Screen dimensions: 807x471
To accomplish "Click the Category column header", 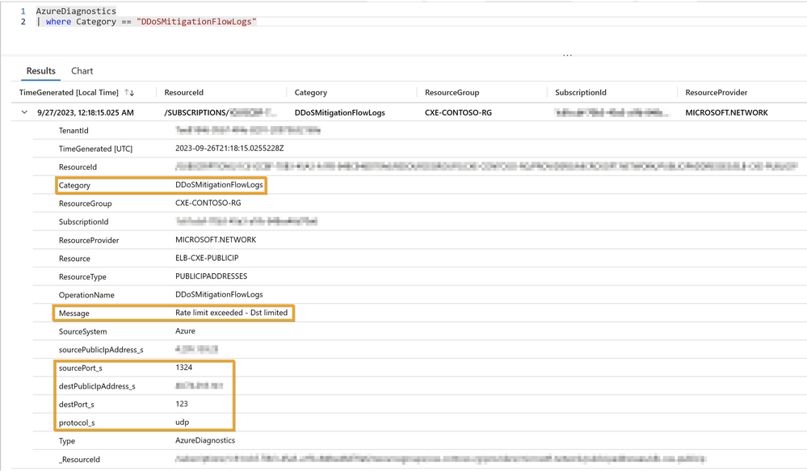I will coord(310,93).
